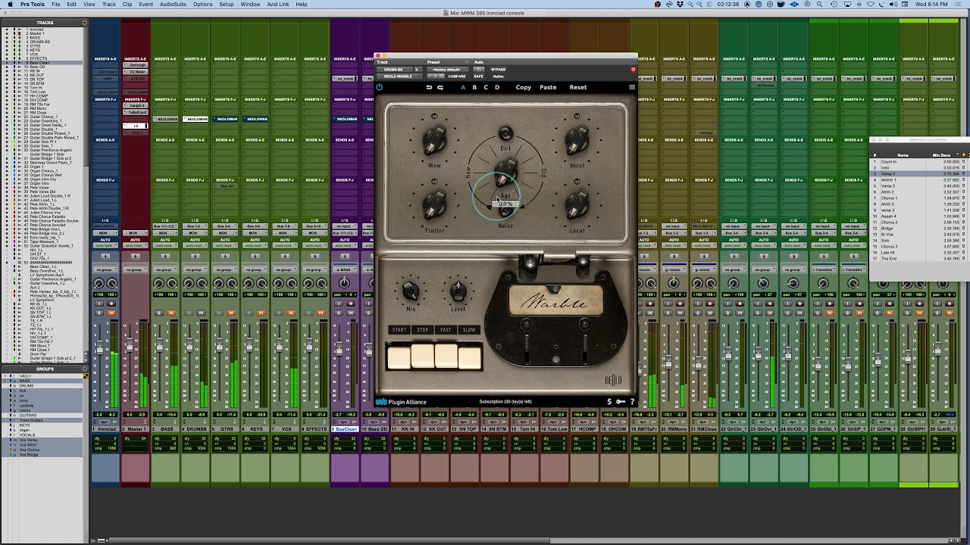Open the Track menu
The width and height of the screenshot is (970, 545).
point(109,4)
